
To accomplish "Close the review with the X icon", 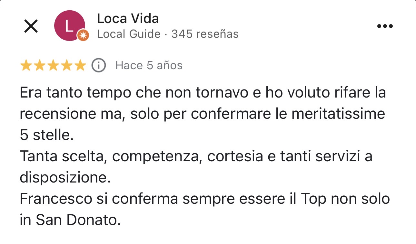I will tap(31, 26).
